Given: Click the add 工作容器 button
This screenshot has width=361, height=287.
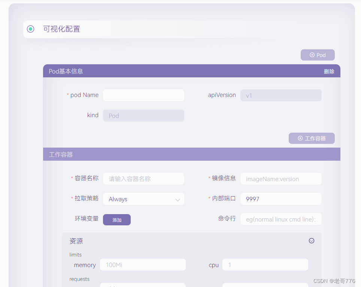Looking at the screenshot, I should 312,138.
